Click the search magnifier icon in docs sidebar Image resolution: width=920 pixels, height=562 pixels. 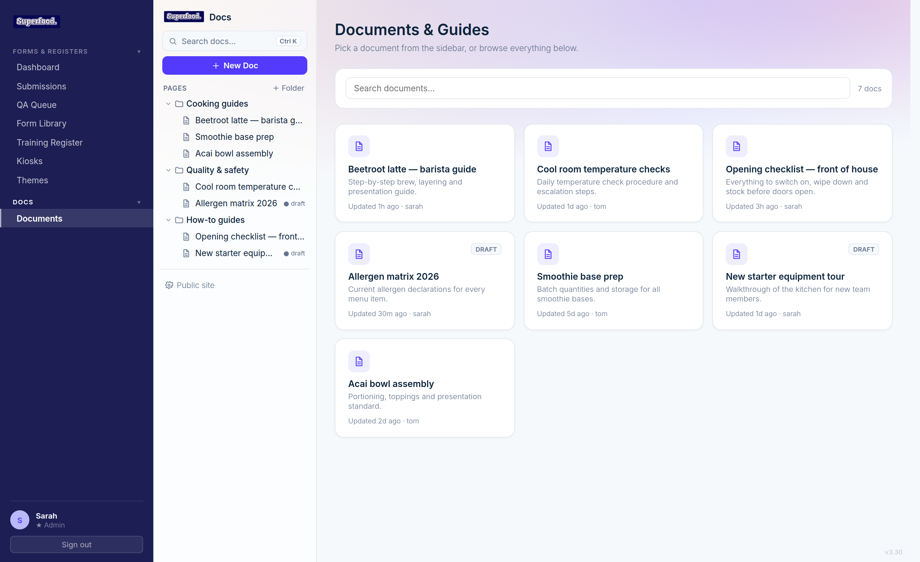pyautogui.click(x=173, y=42)
